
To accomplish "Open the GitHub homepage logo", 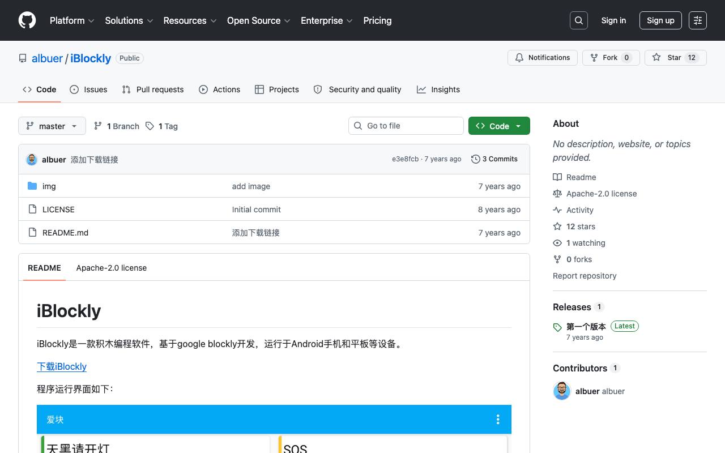I will 27,20.
